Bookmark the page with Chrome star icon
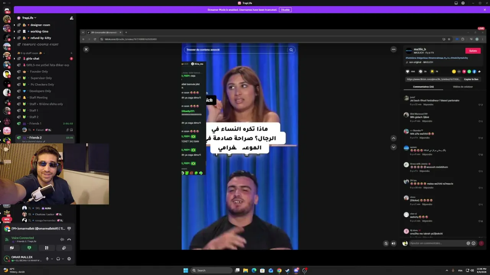This screenshot has height=275, width=490. [449, 39]
